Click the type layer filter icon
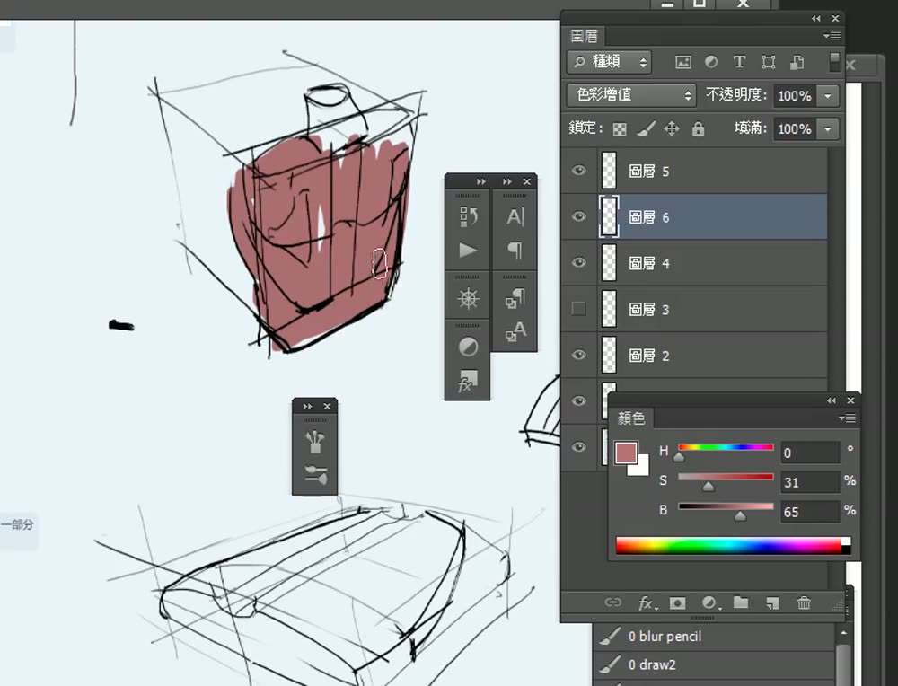 [739, 62]
